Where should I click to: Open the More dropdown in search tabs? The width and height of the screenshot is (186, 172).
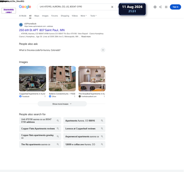point(84,16)
